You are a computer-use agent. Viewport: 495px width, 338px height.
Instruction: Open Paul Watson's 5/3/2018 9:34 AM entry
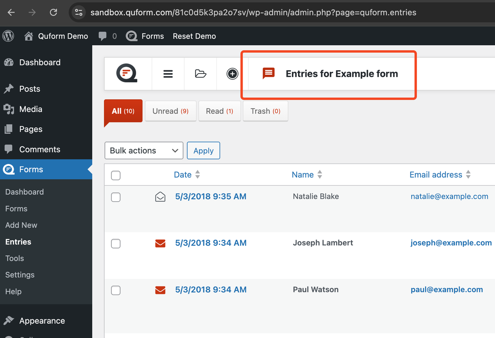[x=211, y=289]
